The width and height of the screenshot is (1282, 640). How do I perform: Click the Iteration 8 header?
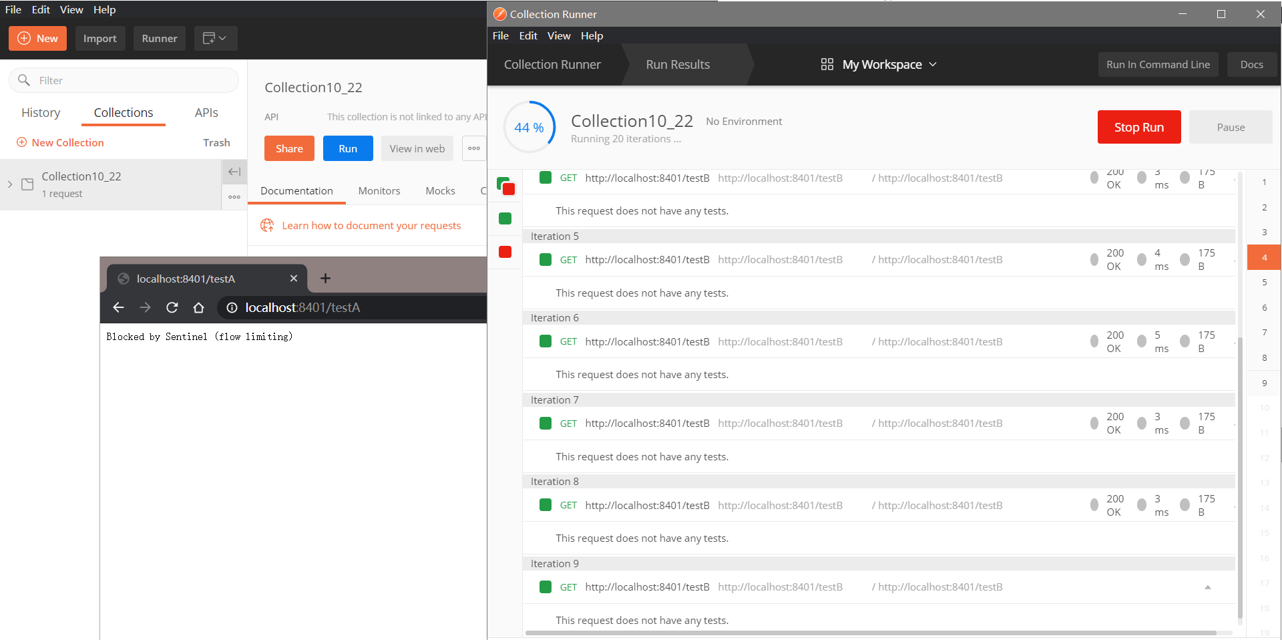click(x=879, y=482)
